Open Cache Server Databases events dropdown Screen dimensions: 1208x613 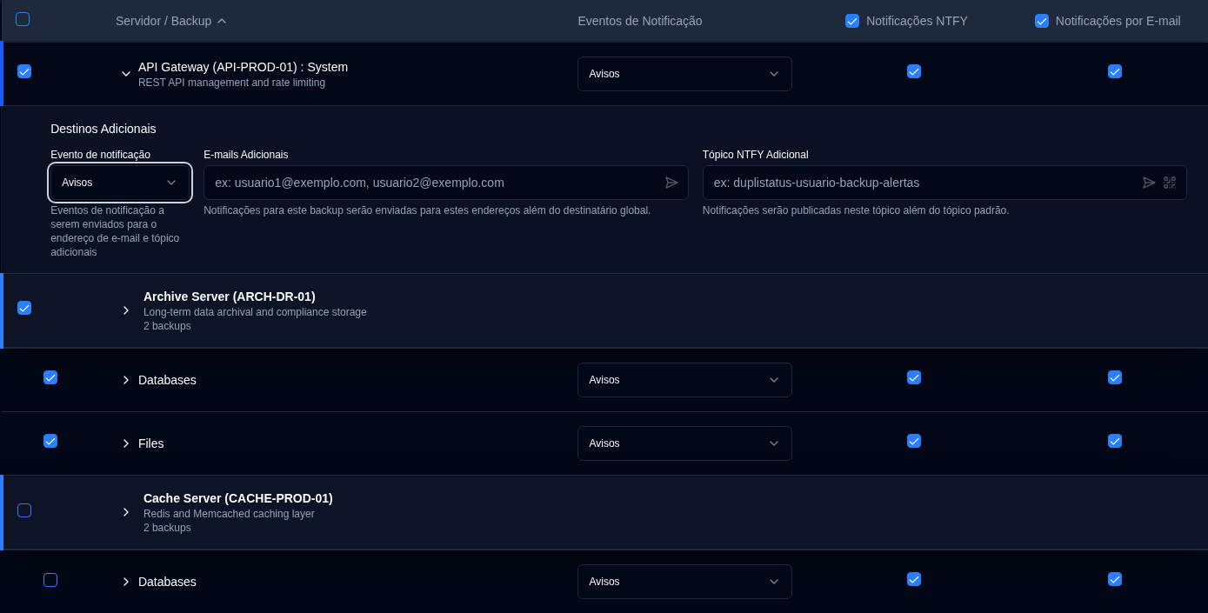(x=684, y=582)
